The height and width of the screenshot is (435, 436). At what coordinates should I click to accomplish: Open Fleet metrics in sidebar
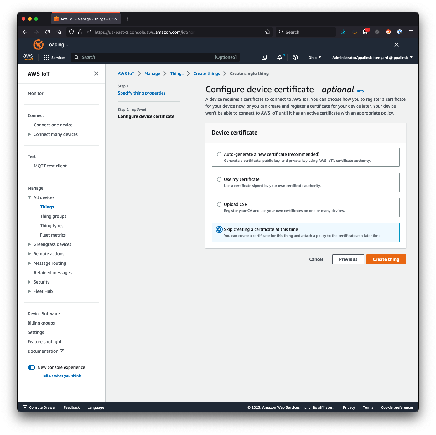coord(53,235)
